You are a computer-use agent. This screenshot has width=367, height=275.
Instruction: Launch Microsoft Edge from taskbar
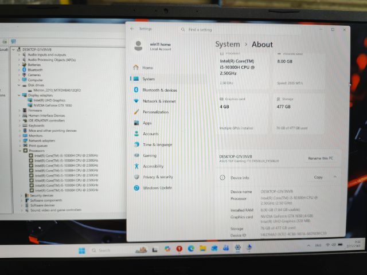[191, 249]
